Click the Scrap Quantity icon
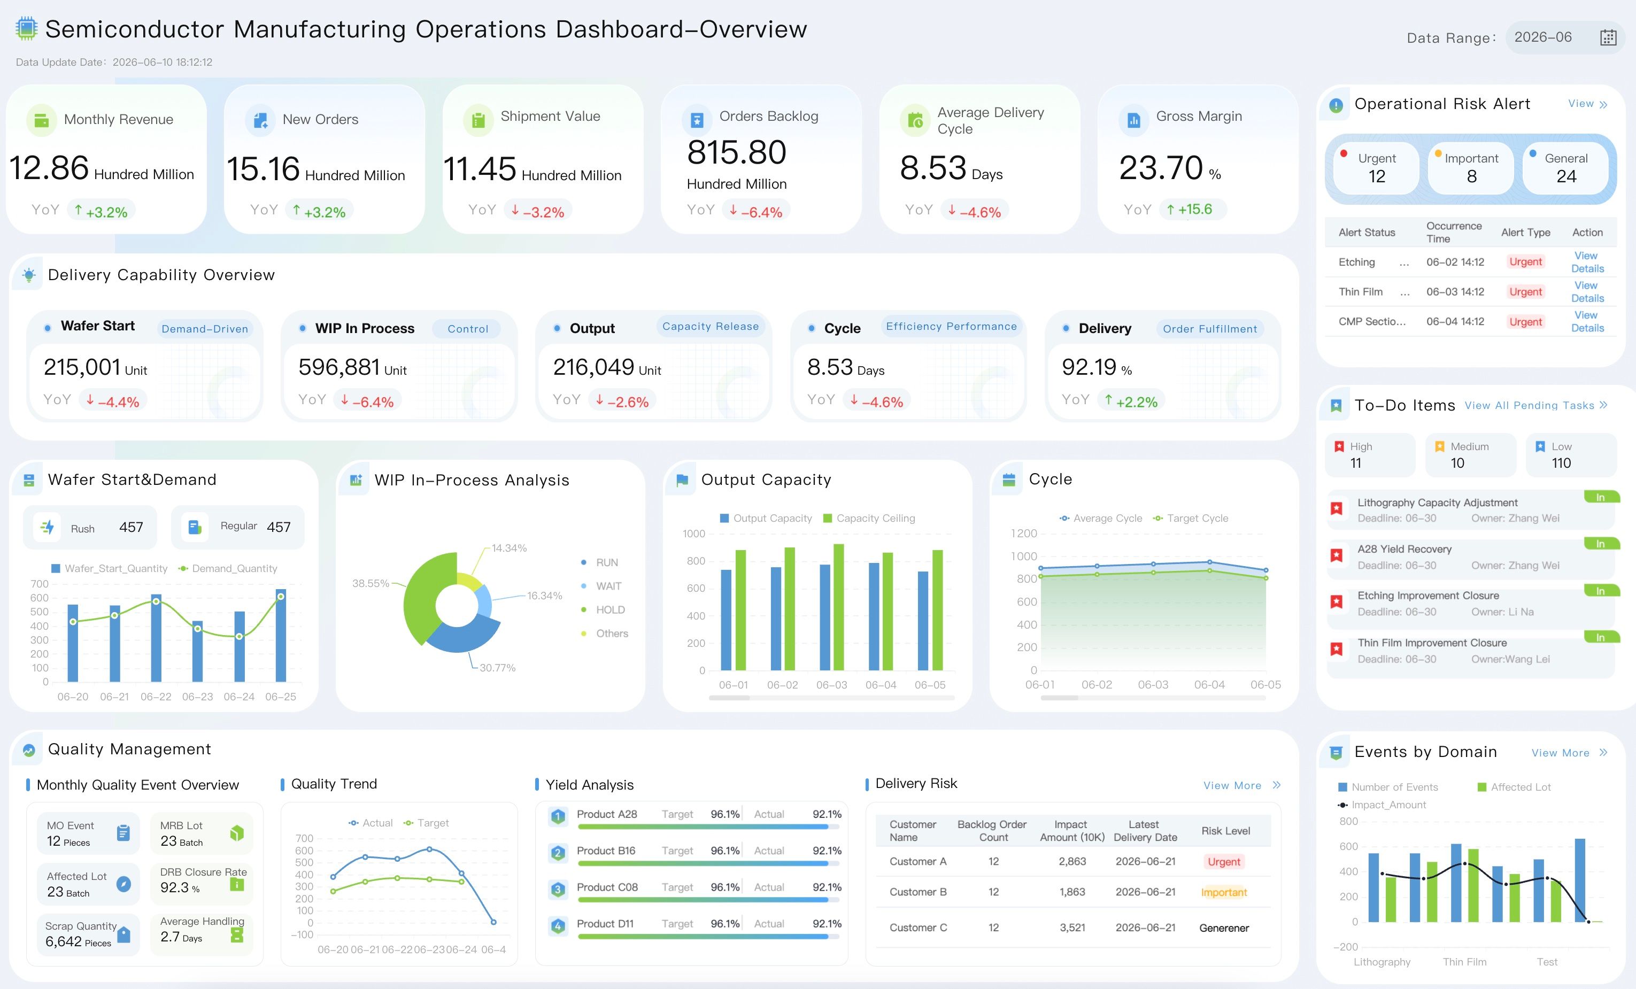The width and height of the screenshot is (1636, 989). (124, 934)
